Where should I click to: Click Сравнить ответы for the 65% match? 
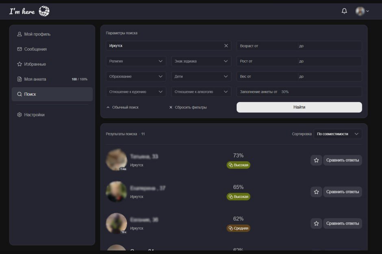click(343, 192)
